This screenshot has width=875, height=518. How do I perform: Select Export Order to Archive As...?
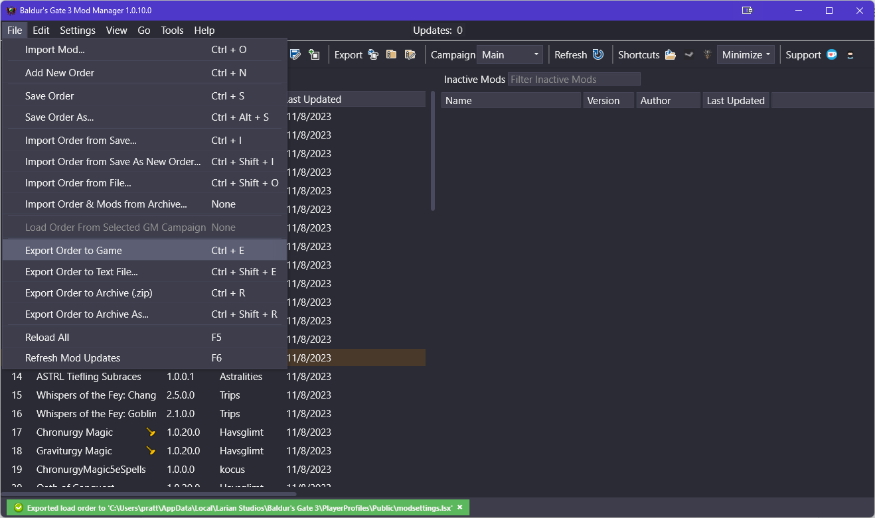(145, 314)
